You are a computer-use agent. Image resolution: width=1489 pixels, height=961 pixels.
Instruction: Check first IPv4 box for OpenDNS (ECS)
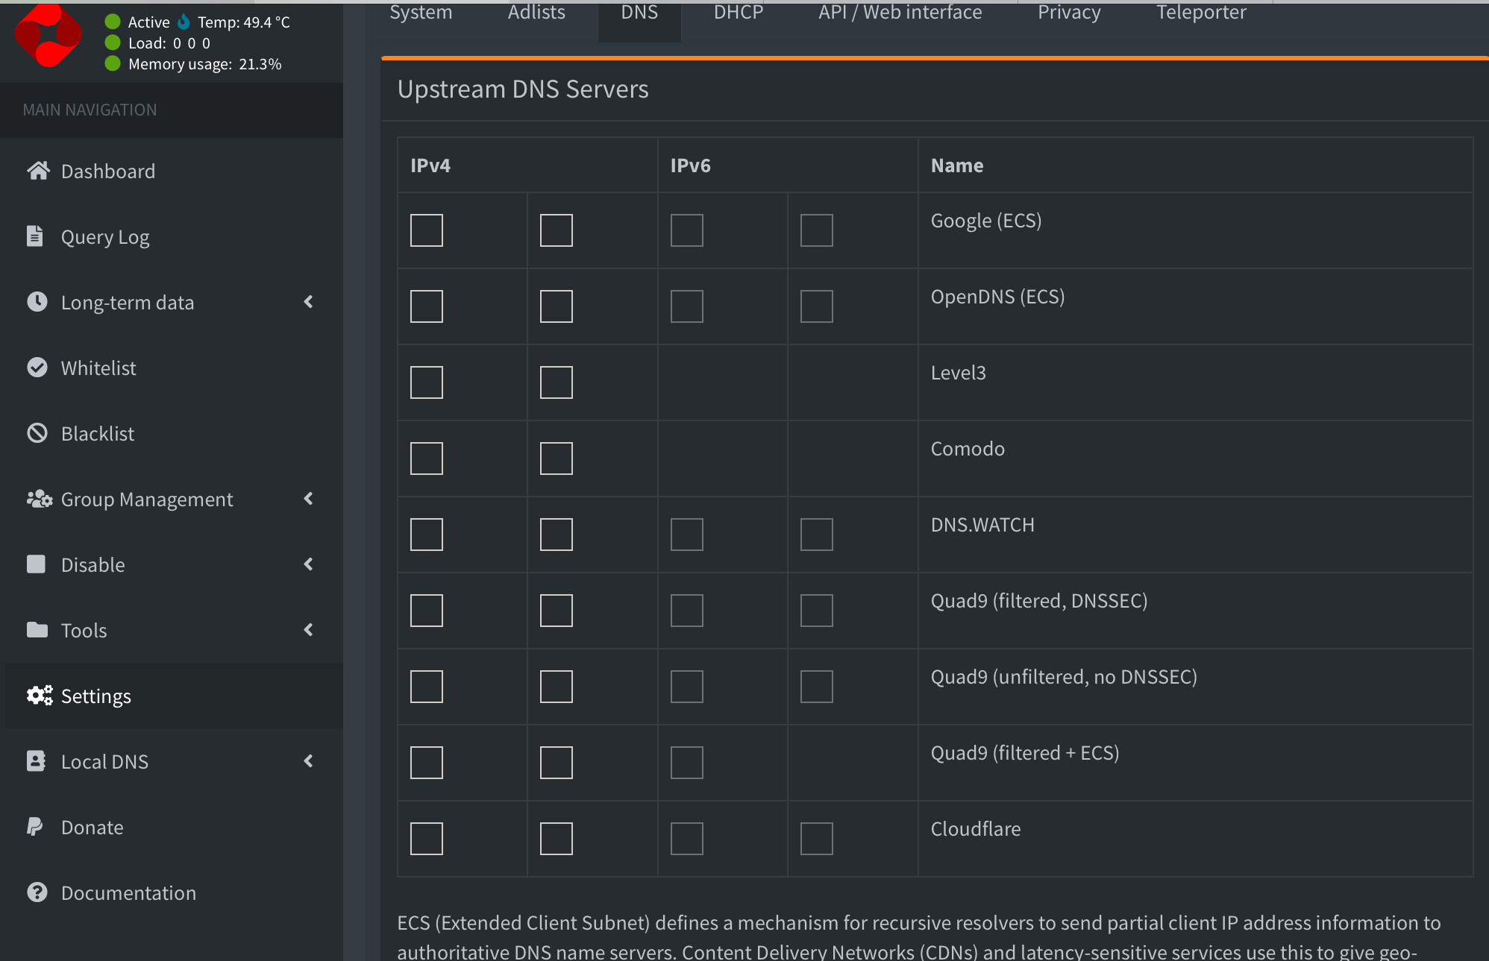427,306
